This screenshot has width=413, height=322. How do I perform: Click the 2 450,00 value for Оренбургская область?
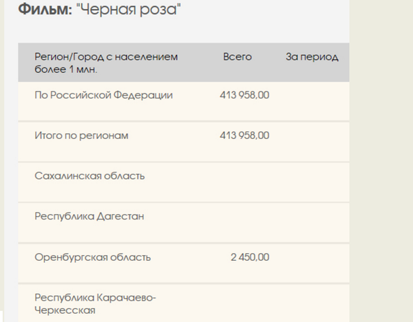pyautogui.click(x=250, y=257)
